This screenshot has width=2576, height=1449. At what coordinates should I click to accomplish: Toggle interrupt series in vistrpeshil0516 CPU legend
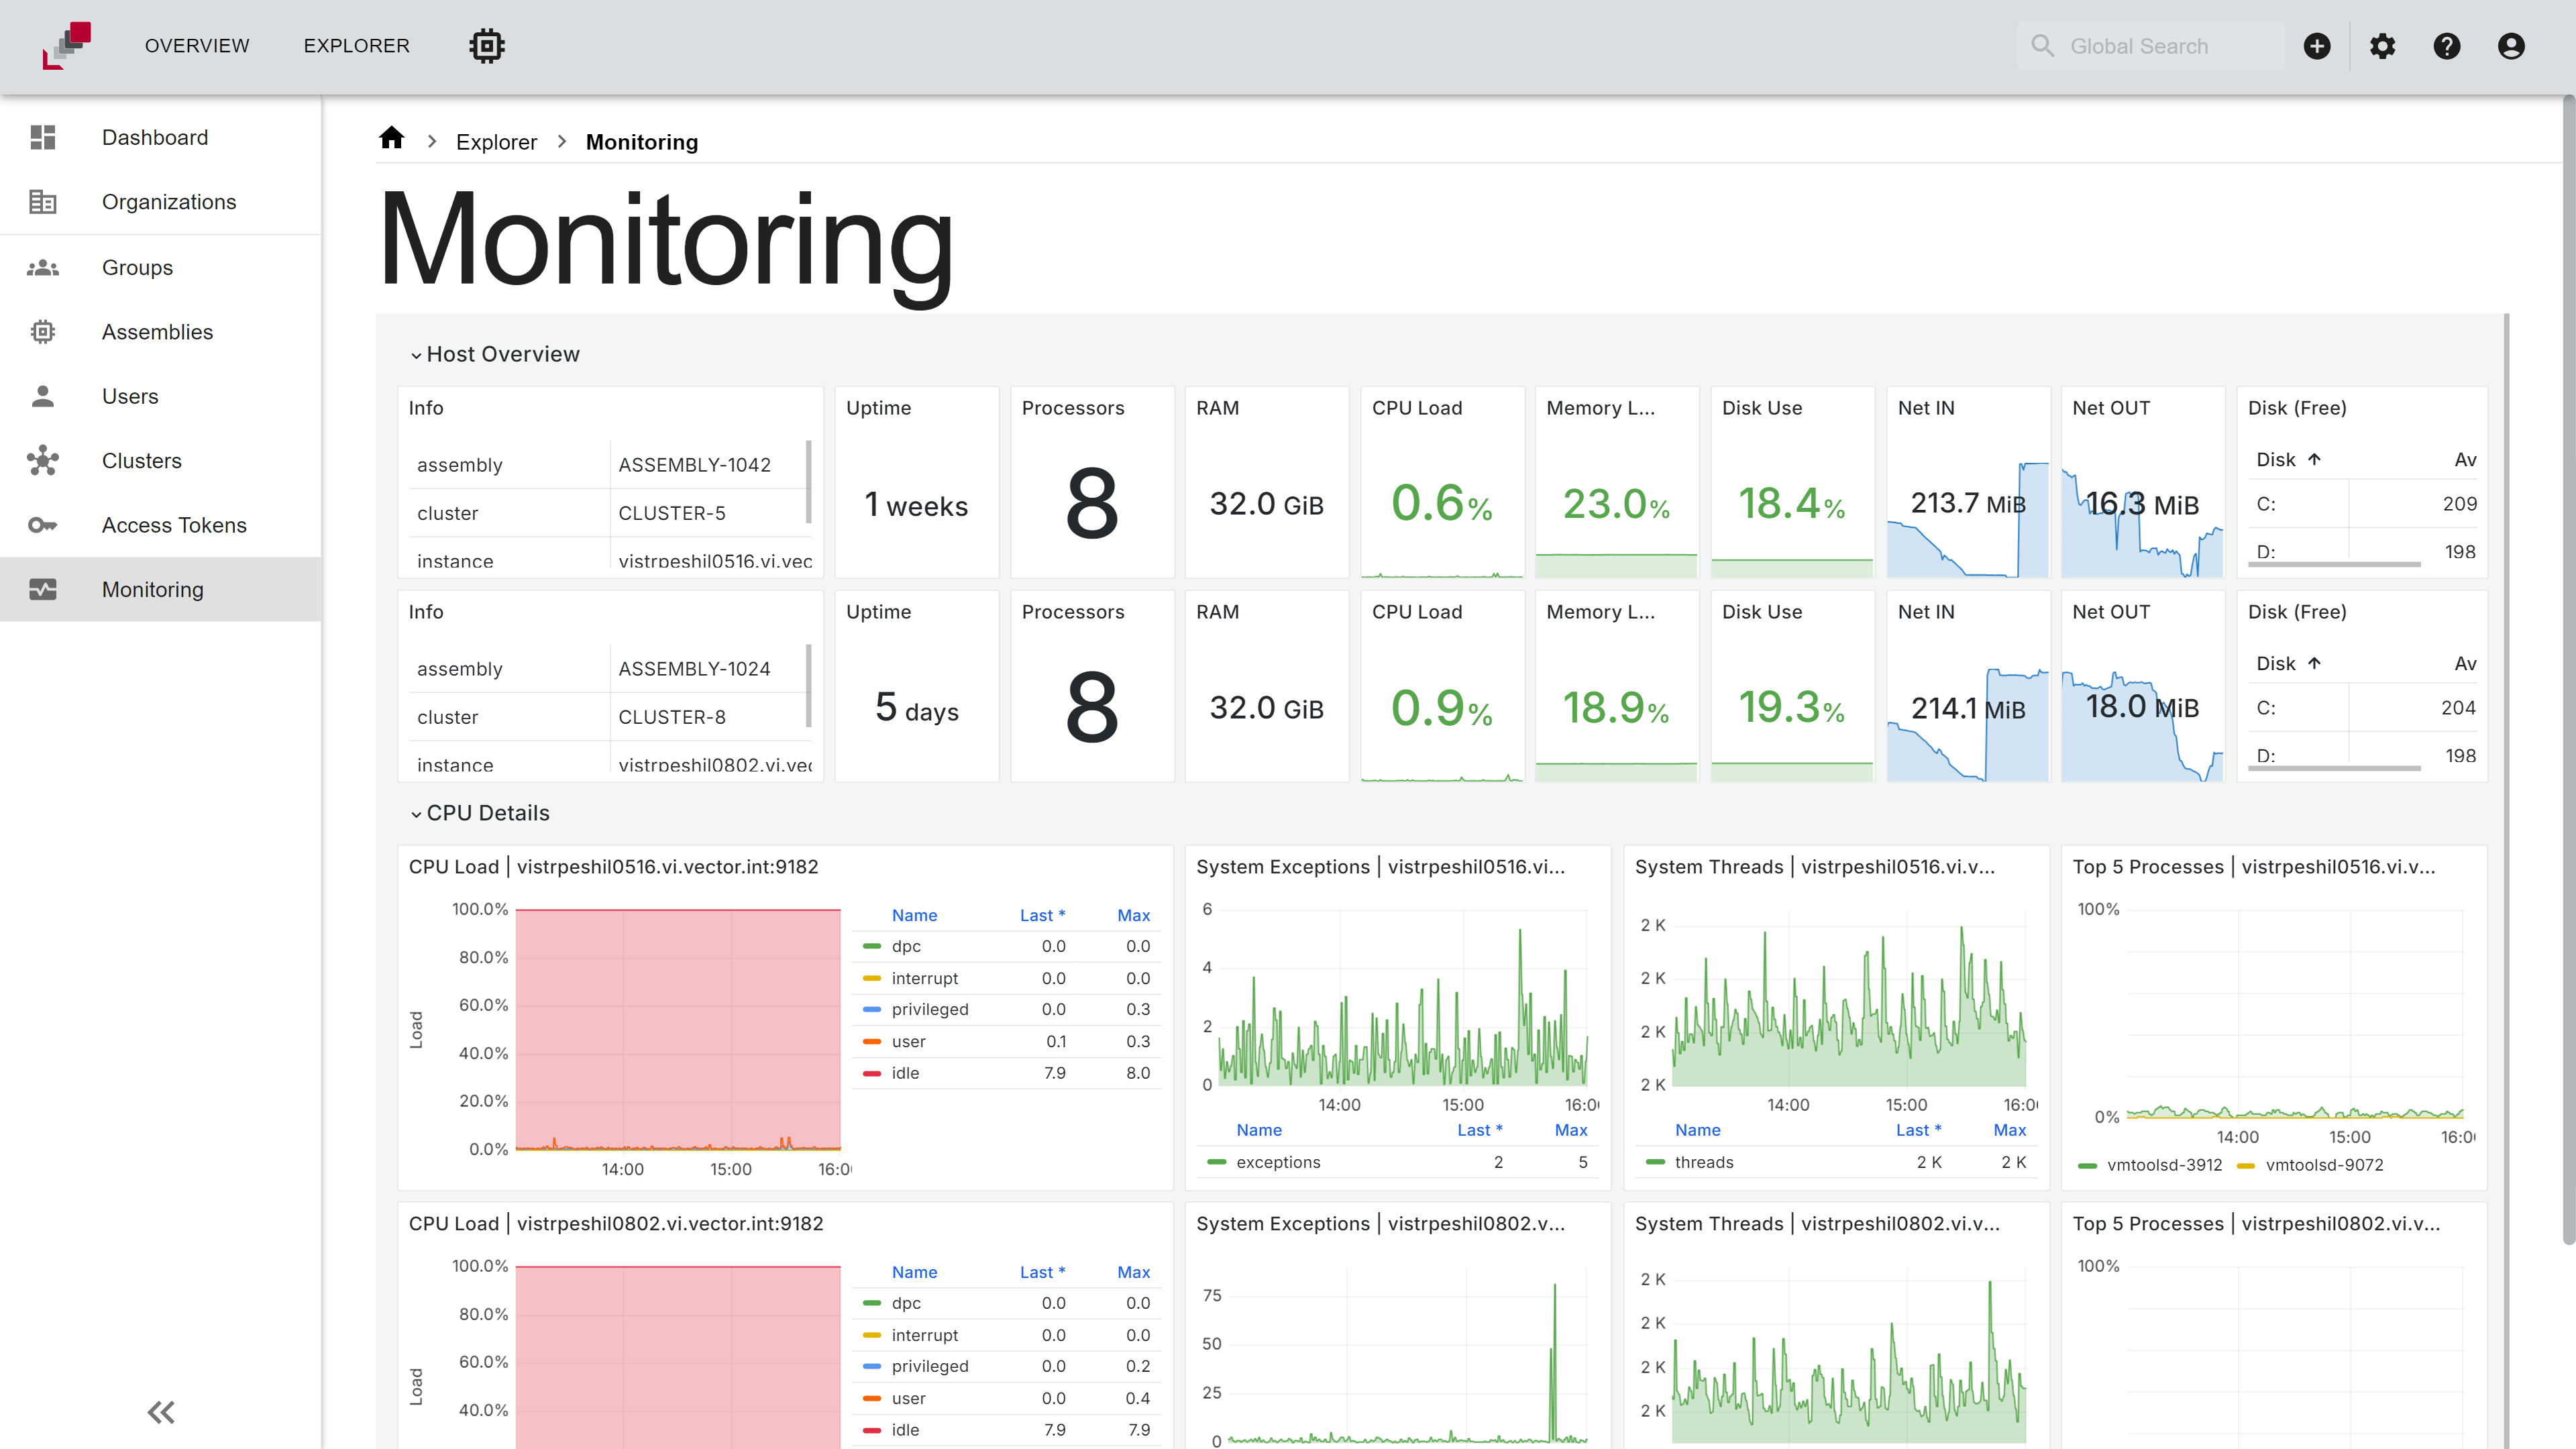924,978
